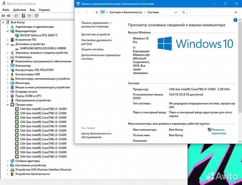Select the last 12th Gen Intel i5-12400 entry
This screenshot has height=185, width=242.
point(43,157)
